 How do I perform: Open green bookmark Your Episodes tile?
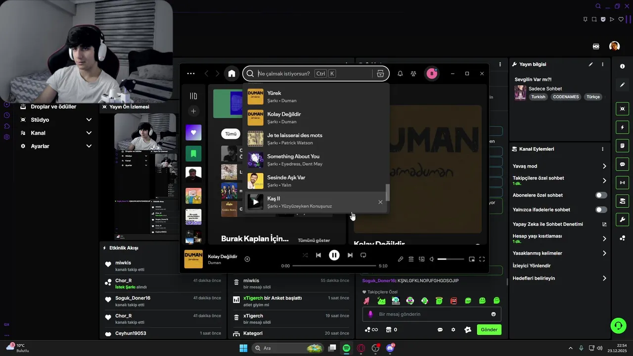[193, 154]
